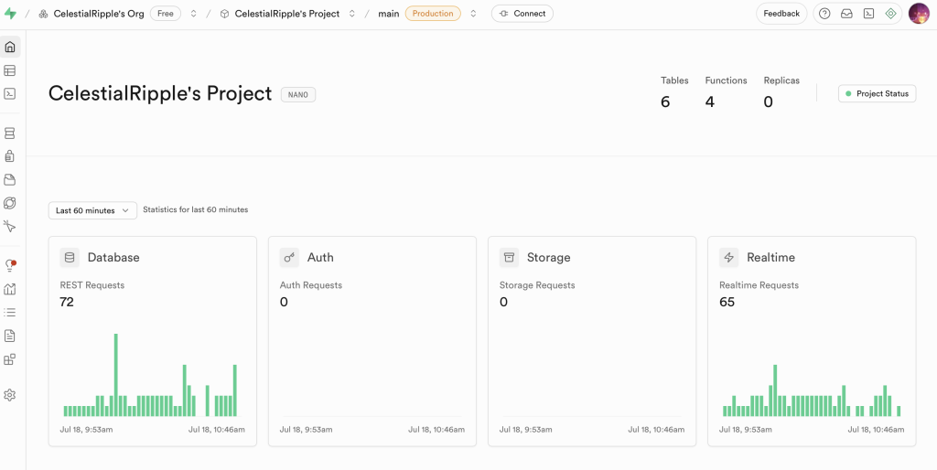937x470 pixels.
Task: Open the Last 60 minutes dropdown
Action: [92, 210]
